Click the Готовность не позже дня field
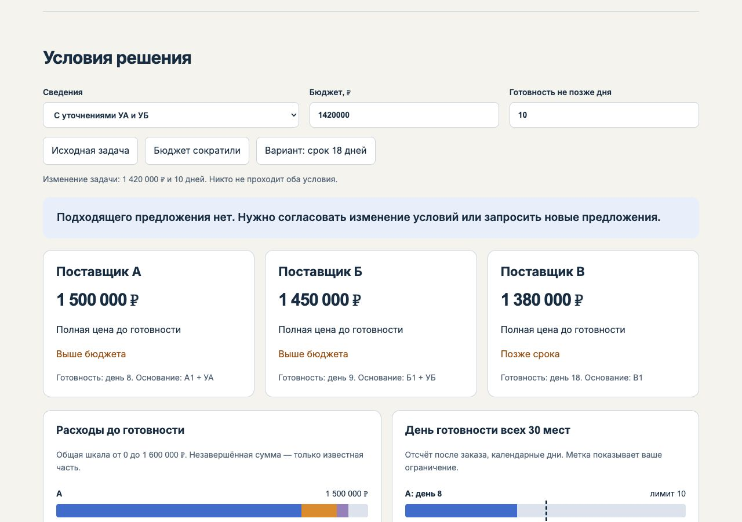The height and width of the screenshot is (522, 742). [604, 115]
